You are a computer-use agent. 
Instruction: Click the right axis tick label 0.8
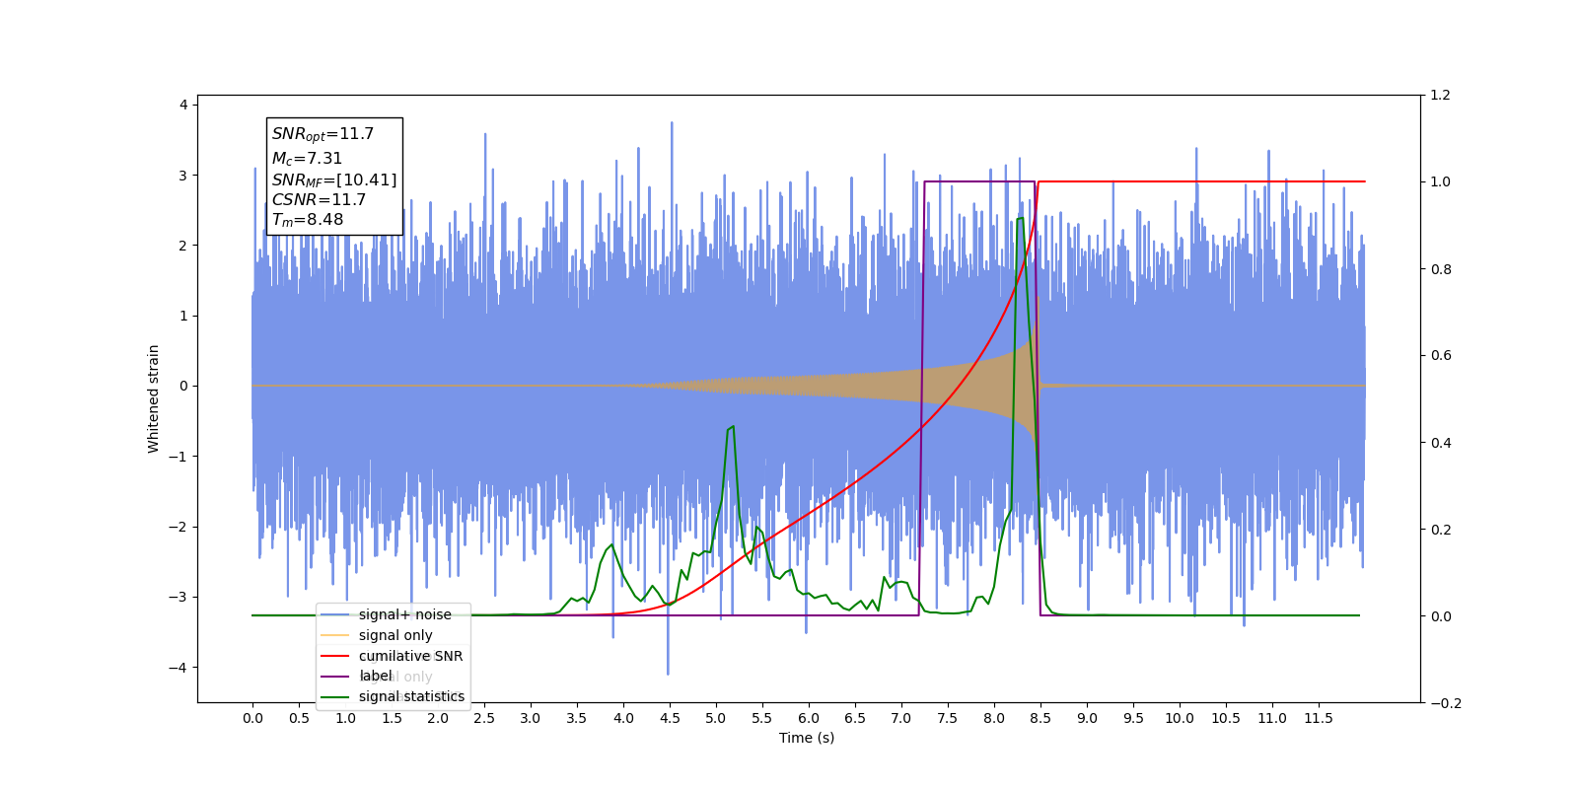1441,269
